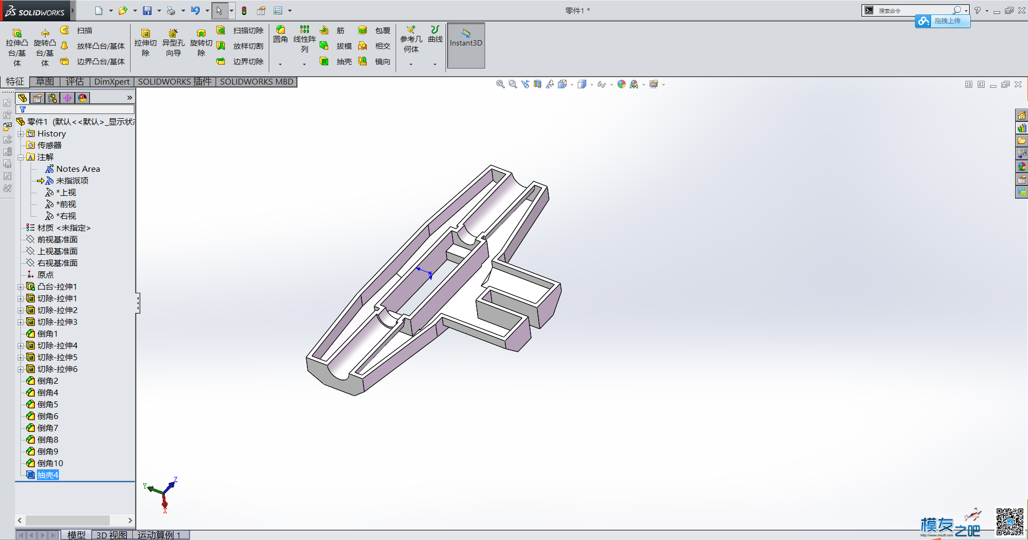Click Swept Cut (扫描切除)
The image size is (1028, 540).
coord(240,31)
